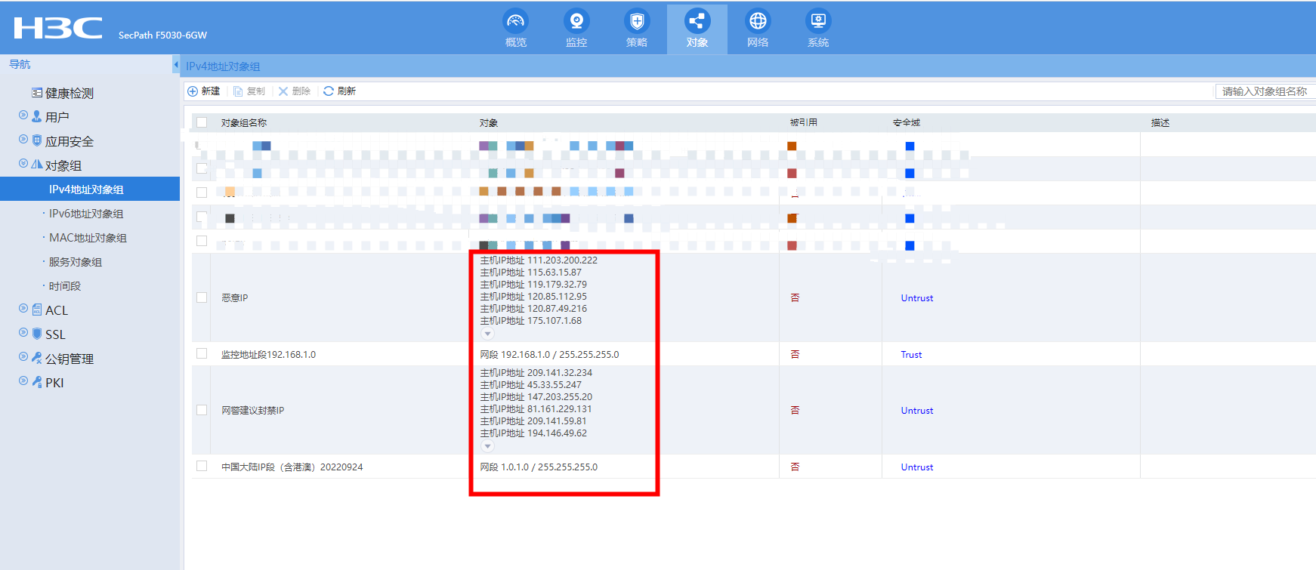Click the 对象 column header
The height and width of the screenshot is (570, 1316).
click(x=489, y=123)
